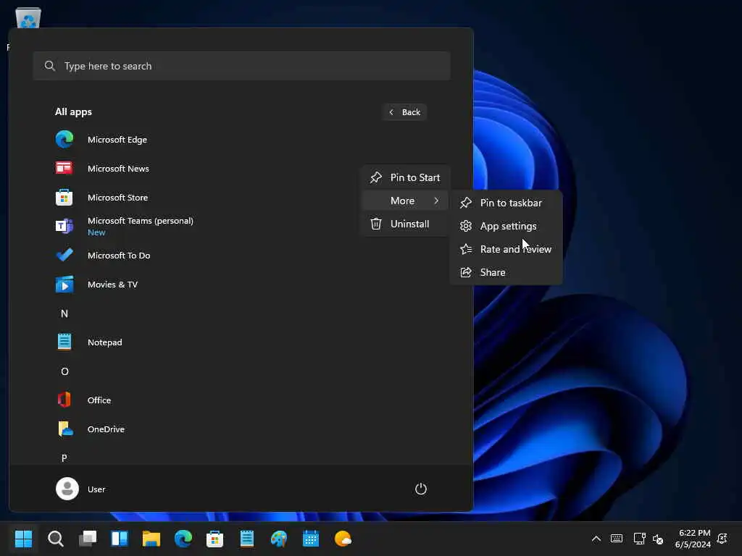The height and width of the screenshot is (556, 742).
Task: Show hidden tray icons chevron
Action: point(596,539)
